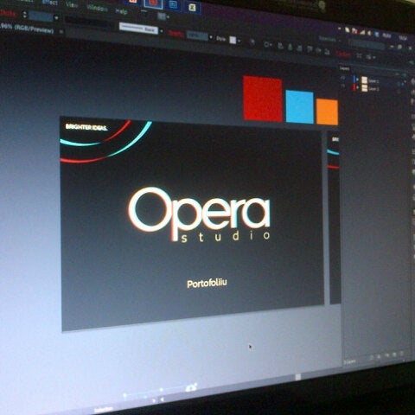Screen dimensions: 415x415
Task: Click the volume tray icon
Action: point(369,33)
